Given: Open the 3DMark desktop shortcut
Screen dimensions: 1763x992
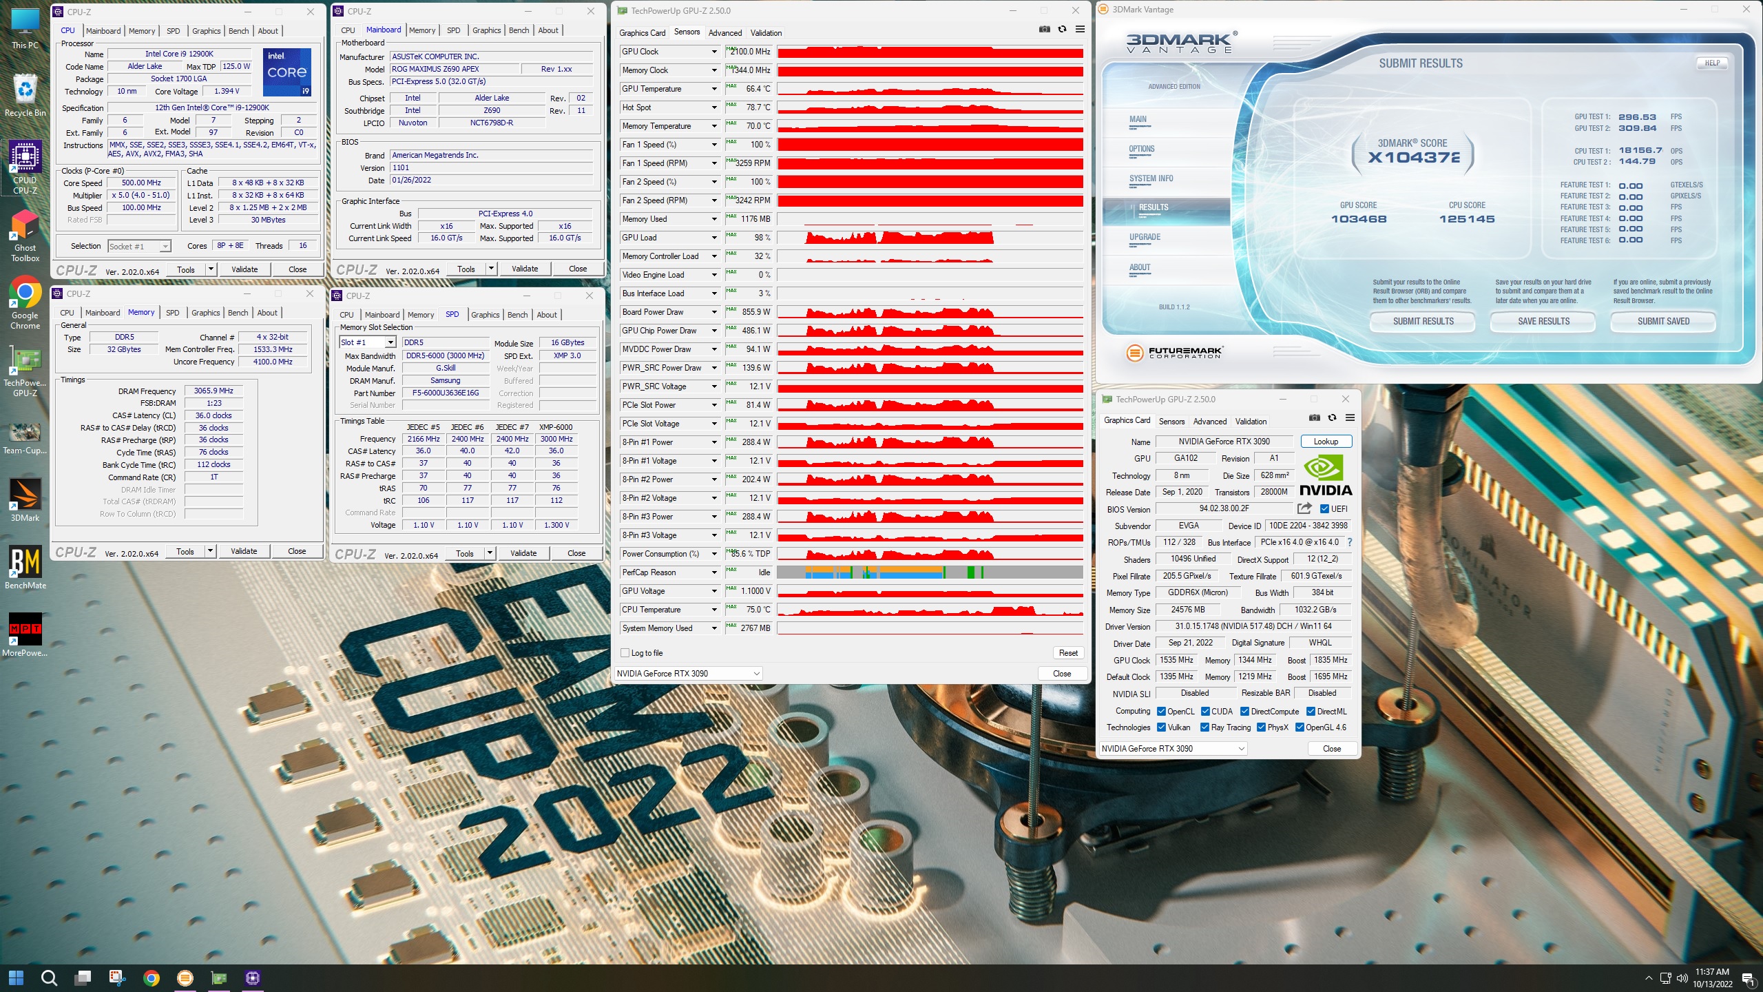Looking at the screenshot, I should (25, 499).
